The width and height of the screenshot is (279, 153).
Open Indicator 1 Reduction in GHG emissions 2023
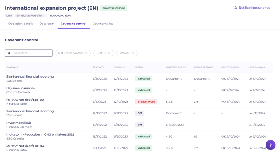pos(139,136)
